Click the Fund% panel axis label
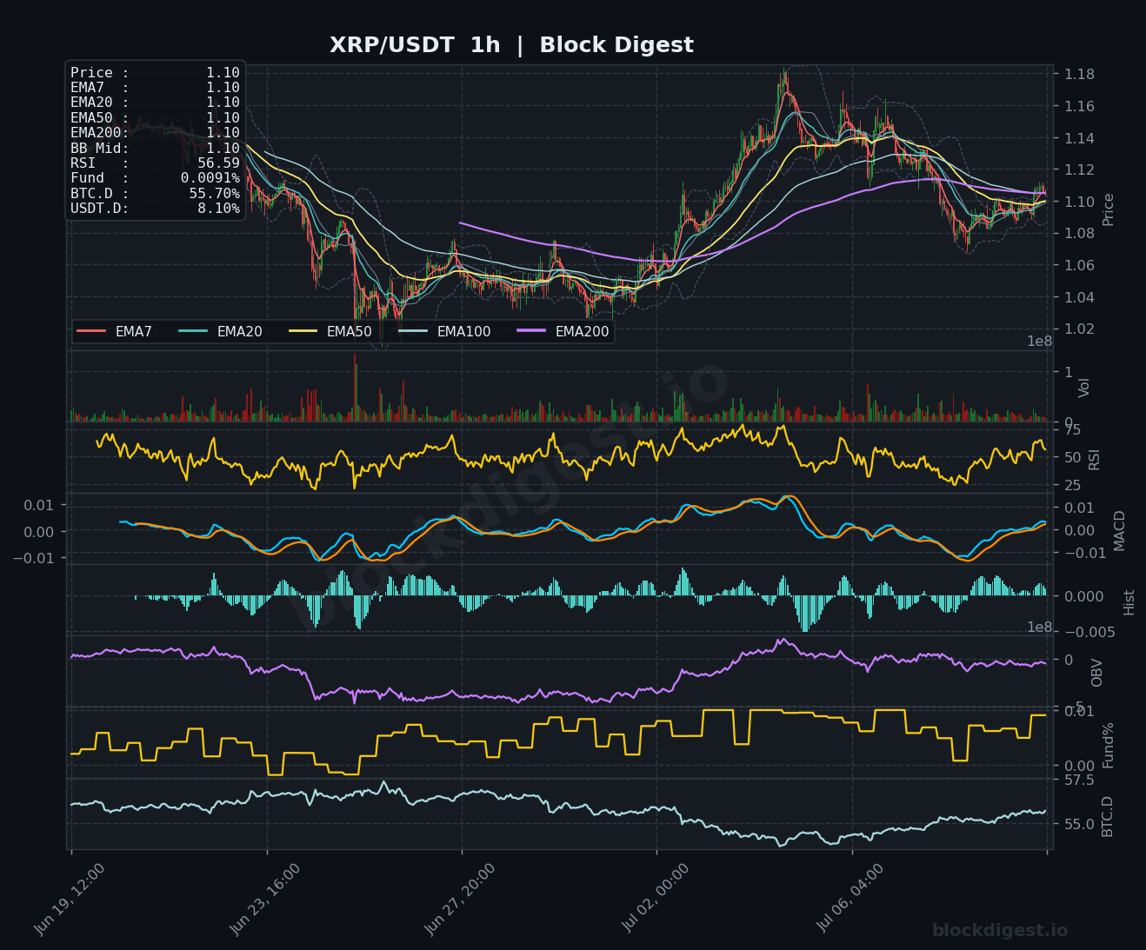Image resolution: width=1146 pixels, height=950 pixels. click(1108, 745)
